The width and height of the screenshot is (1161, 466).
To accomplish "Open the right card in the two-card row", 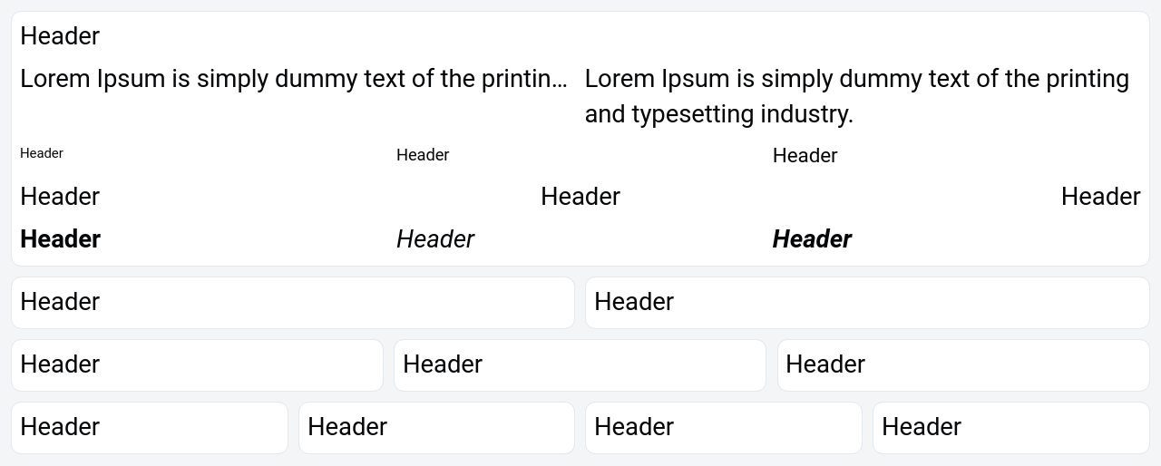I will [867, 303].
